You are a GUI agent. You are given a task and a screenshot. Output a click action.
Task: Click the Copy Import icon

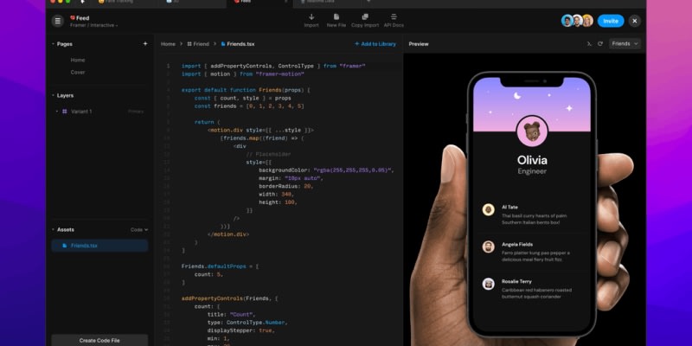click(365, 16)
